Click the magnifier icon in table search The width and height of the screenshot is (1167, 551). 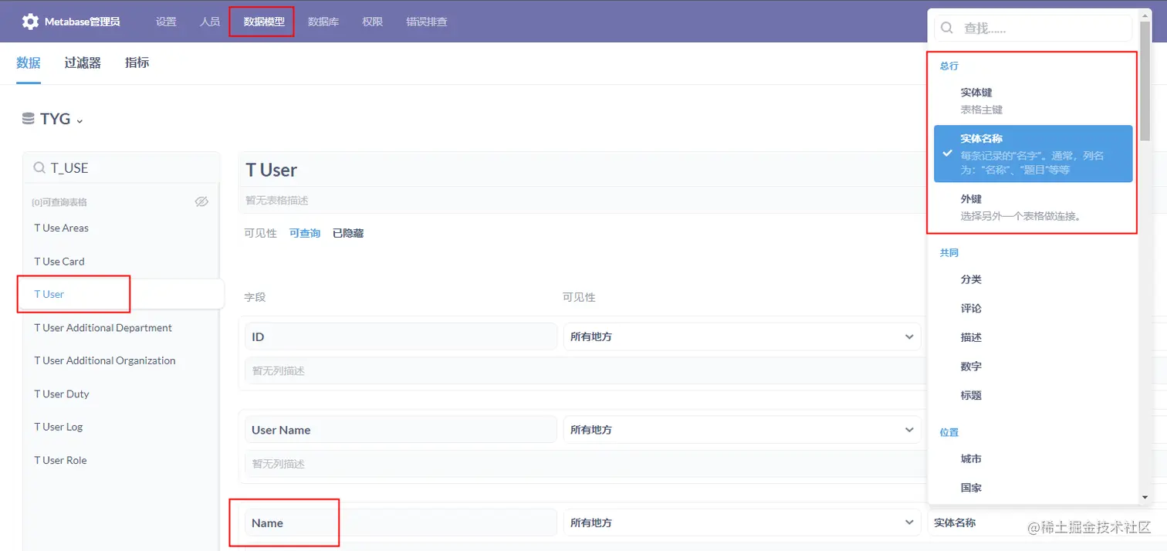click(39, 167)
